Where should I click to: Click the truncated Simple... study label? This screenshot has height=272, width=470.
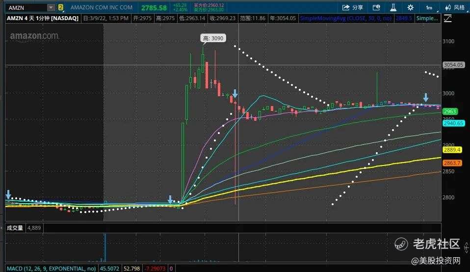(x=427, y=18)
